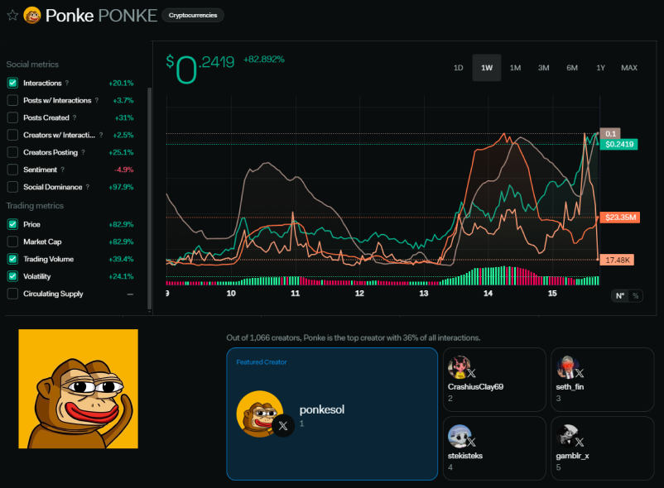Open the Interactions help question mark
The height and width of the screenshot is (488, 664).
coord(67,83)
